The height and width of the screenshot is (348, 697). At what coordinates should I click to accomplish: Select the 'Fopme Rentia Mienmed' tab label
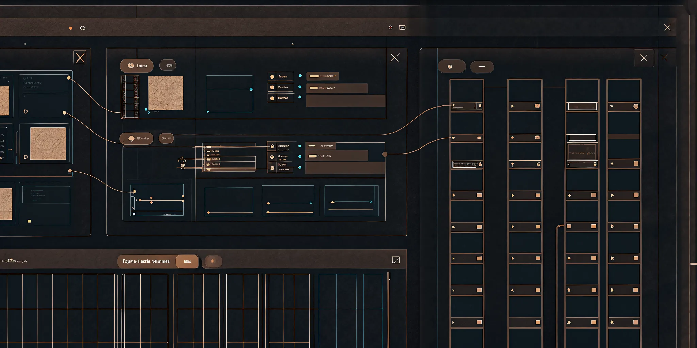(146, 261)
